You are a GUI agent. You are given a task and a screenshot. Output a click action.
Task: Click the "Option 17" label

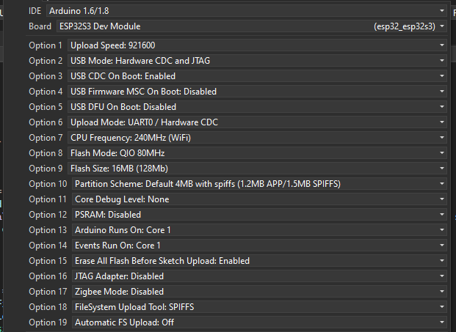point(48,292)
